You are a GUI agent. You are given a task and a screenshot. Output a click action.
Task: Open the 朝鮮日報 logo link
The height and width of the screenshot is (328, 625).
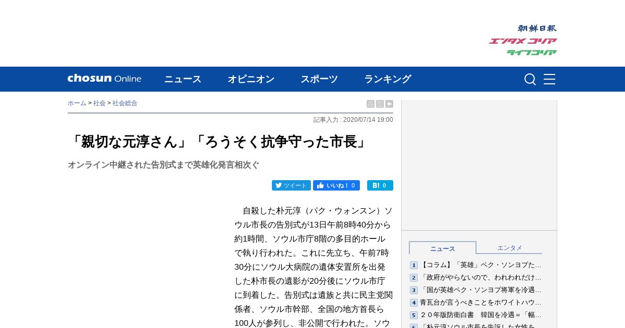click(537, 28)
